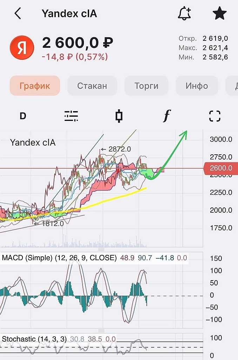
Task: Tap MACD histogram value –41.8
Action: pyautogui.click(x=165, y=258)
